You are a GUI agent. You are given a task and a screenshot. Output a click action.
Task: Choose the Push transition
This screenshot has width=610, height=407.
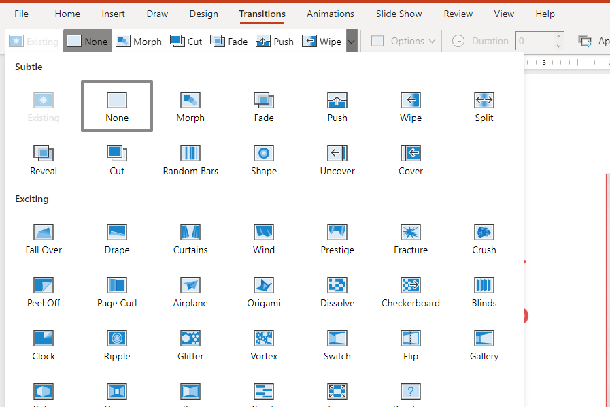(337, 105)
